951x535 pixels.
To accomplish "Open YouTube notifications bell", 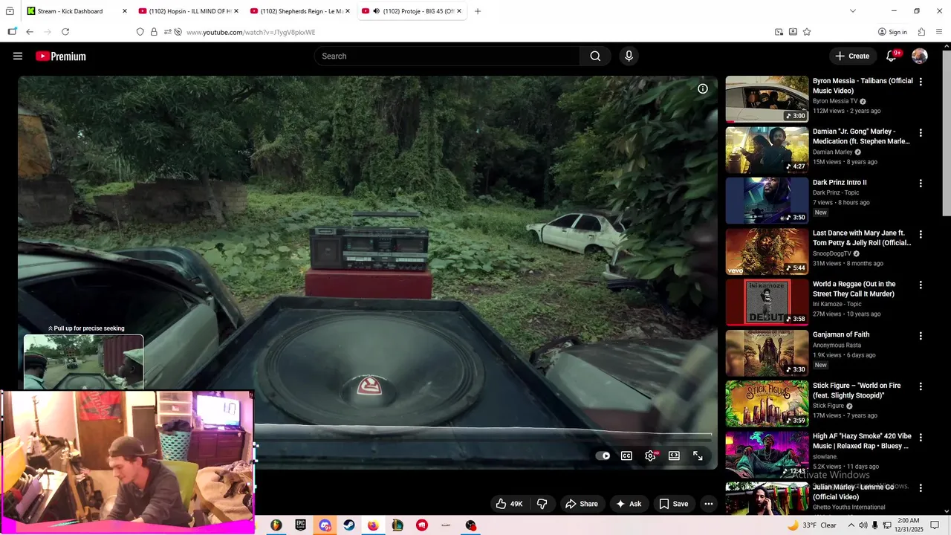I will coord(892,56).
